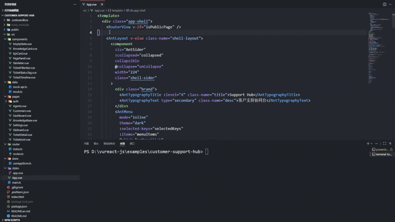Click the .codesandbox folder icon

(x=8, y=20)
